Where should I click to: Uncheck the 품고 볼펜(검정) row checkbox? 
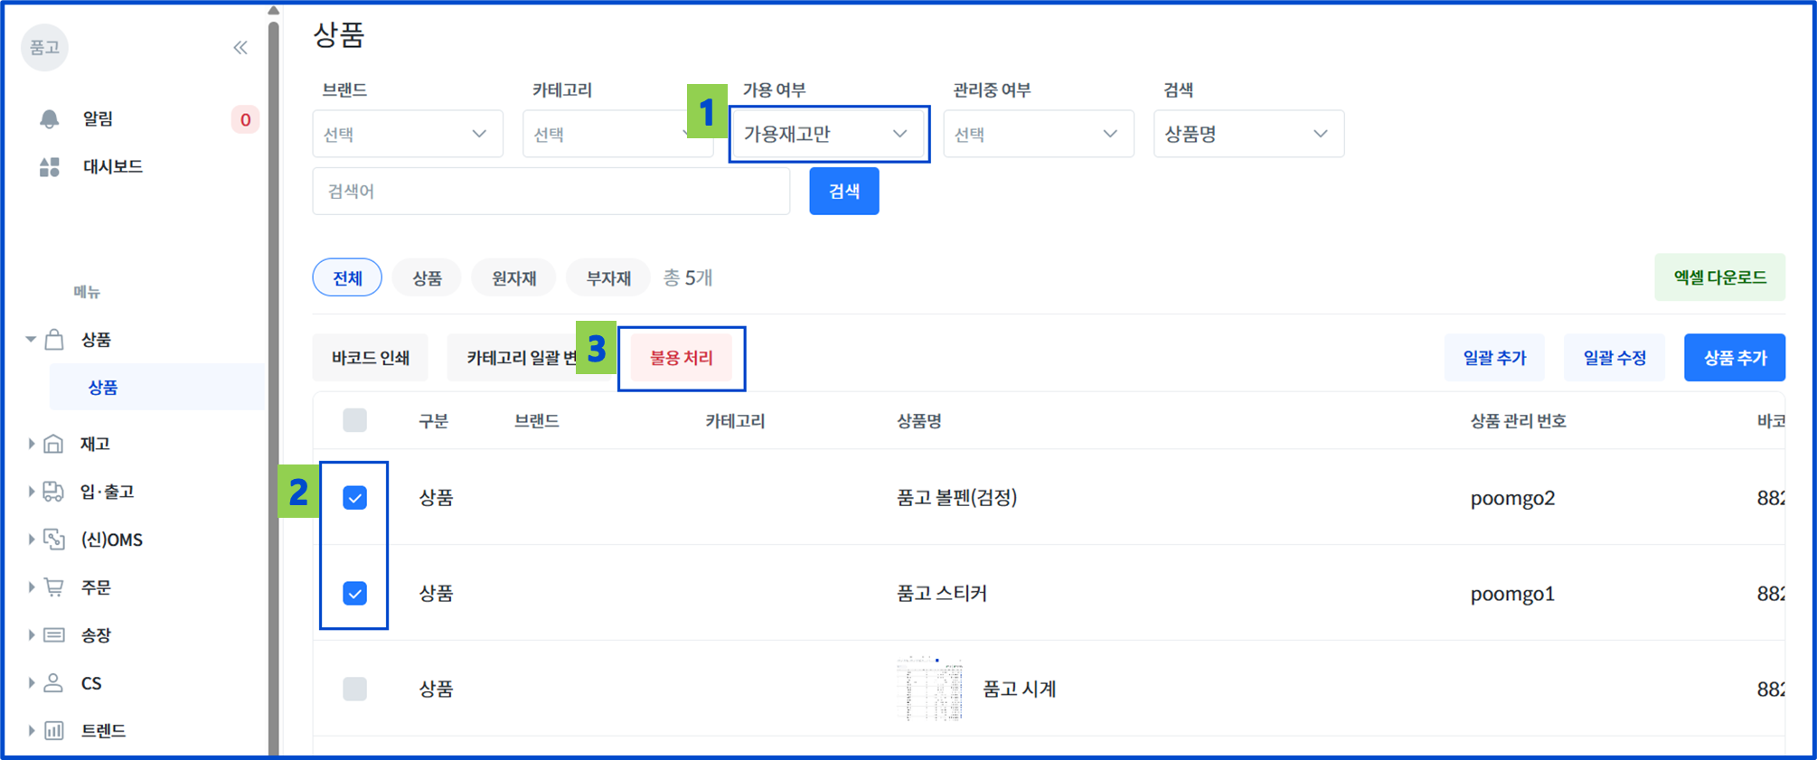(354, 498)
